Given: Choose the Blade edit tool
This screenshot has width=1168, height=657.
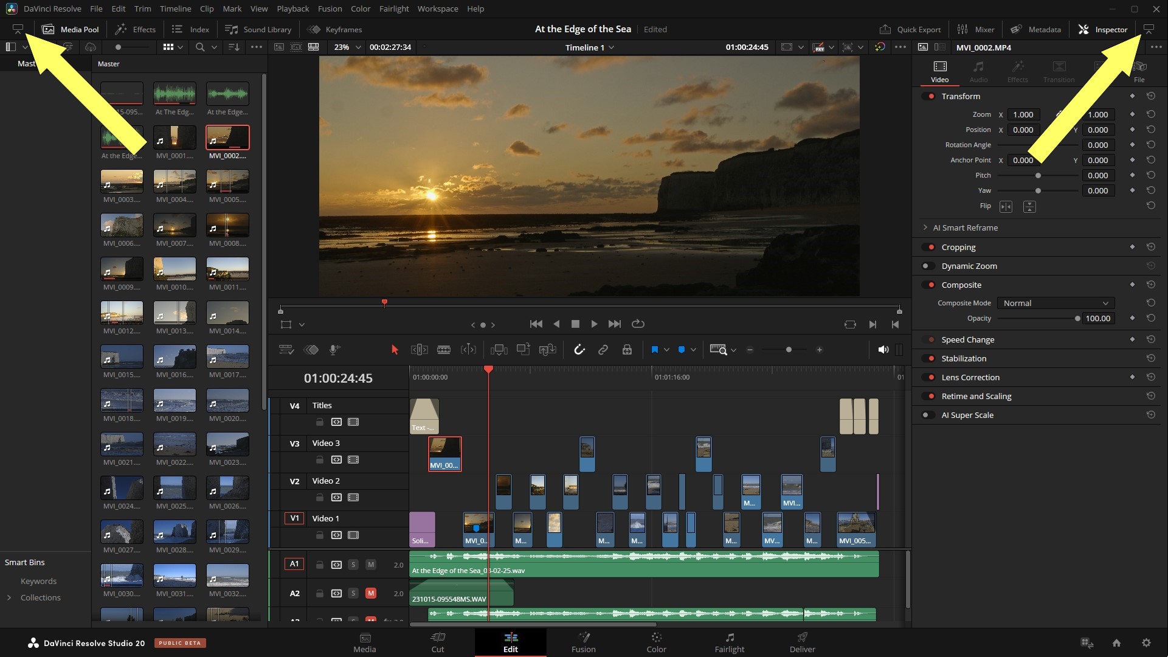Looking at the screenshot, I should pos(444,350).
